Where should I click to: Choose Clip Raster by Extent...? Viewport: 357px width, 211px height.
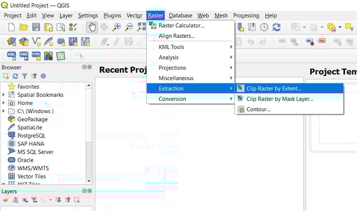289,88
